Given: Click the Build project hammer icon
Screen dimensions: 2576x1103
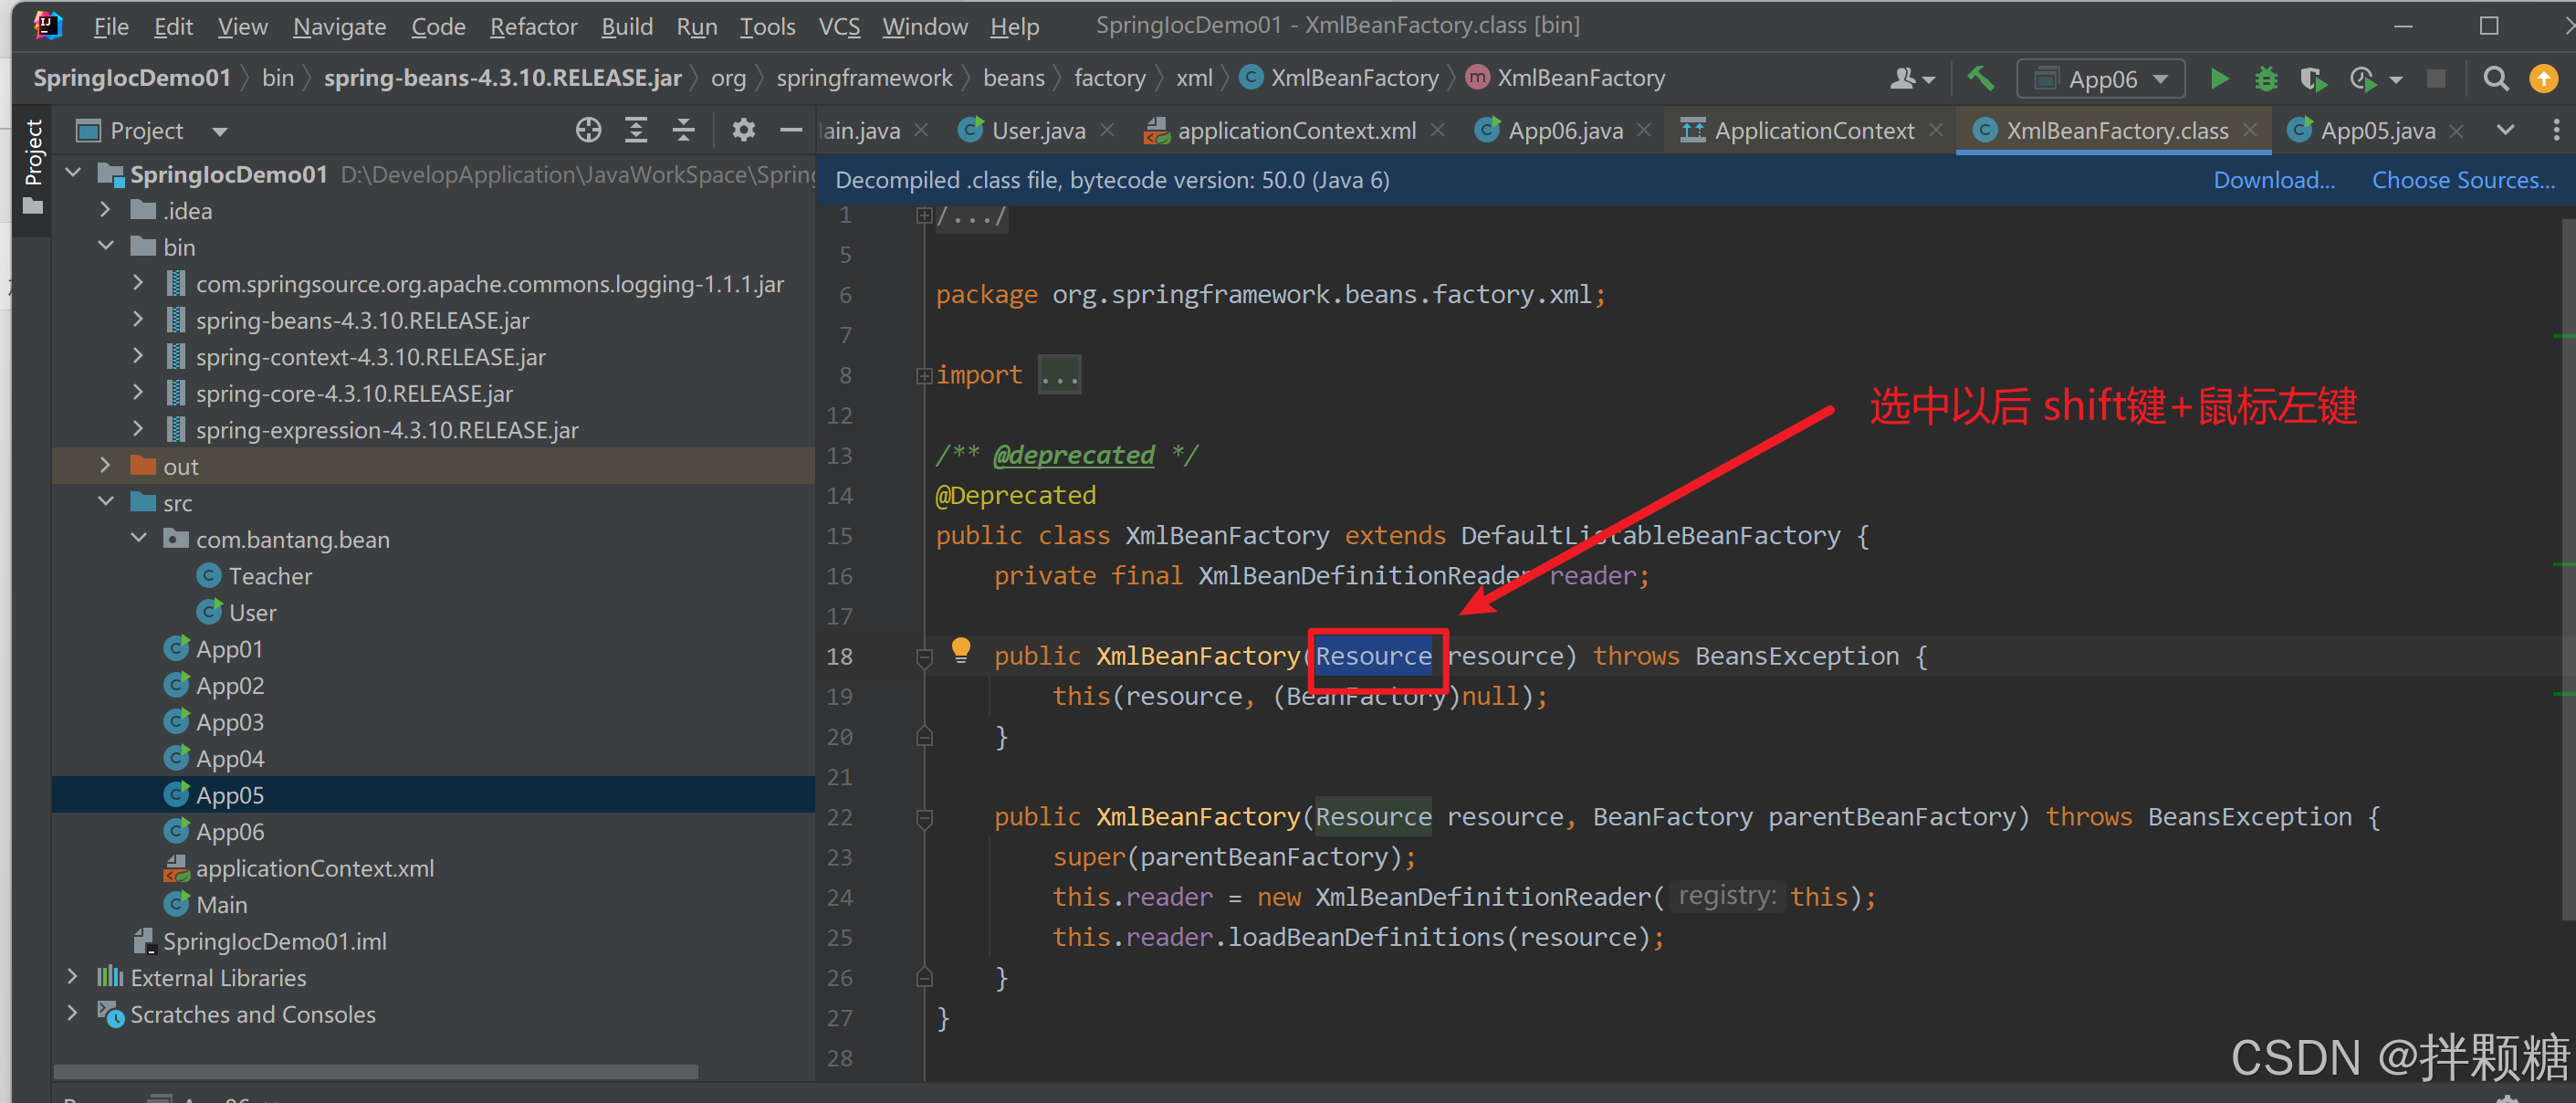Looking at the screenshot, I should pyautogui.click(x=1980, y=79).
